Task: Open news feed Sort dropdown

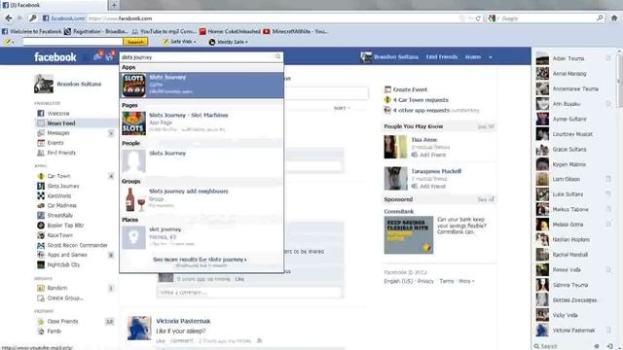Action: click(x=342, y=108)
